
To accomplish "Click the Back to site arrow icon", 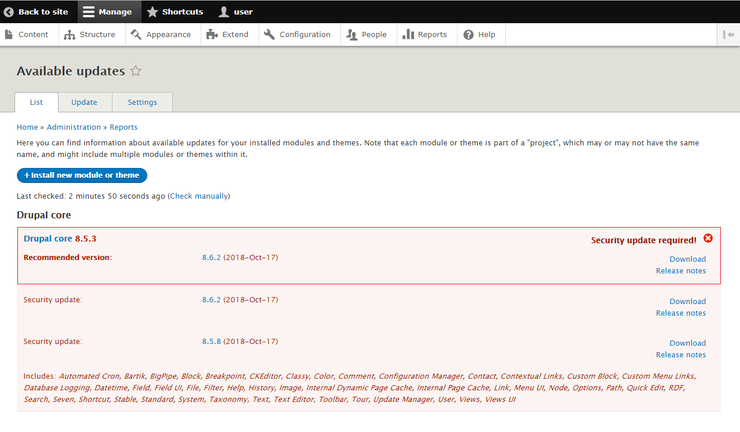I will (9, 12).
